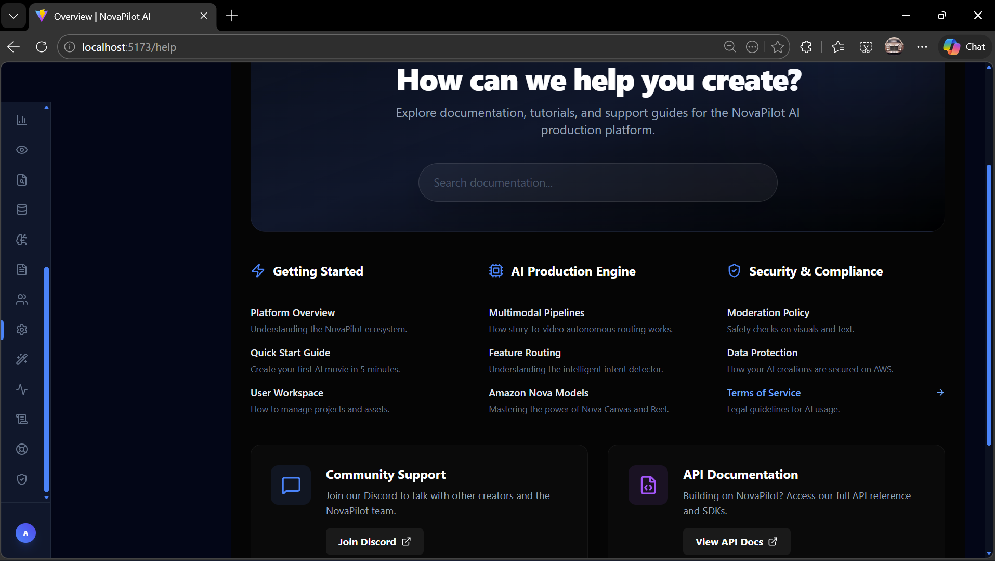Close the Overview | NovaPilot AI tab
The height and width of the screenshot is (561, 995).
click(x=204, y=16)
